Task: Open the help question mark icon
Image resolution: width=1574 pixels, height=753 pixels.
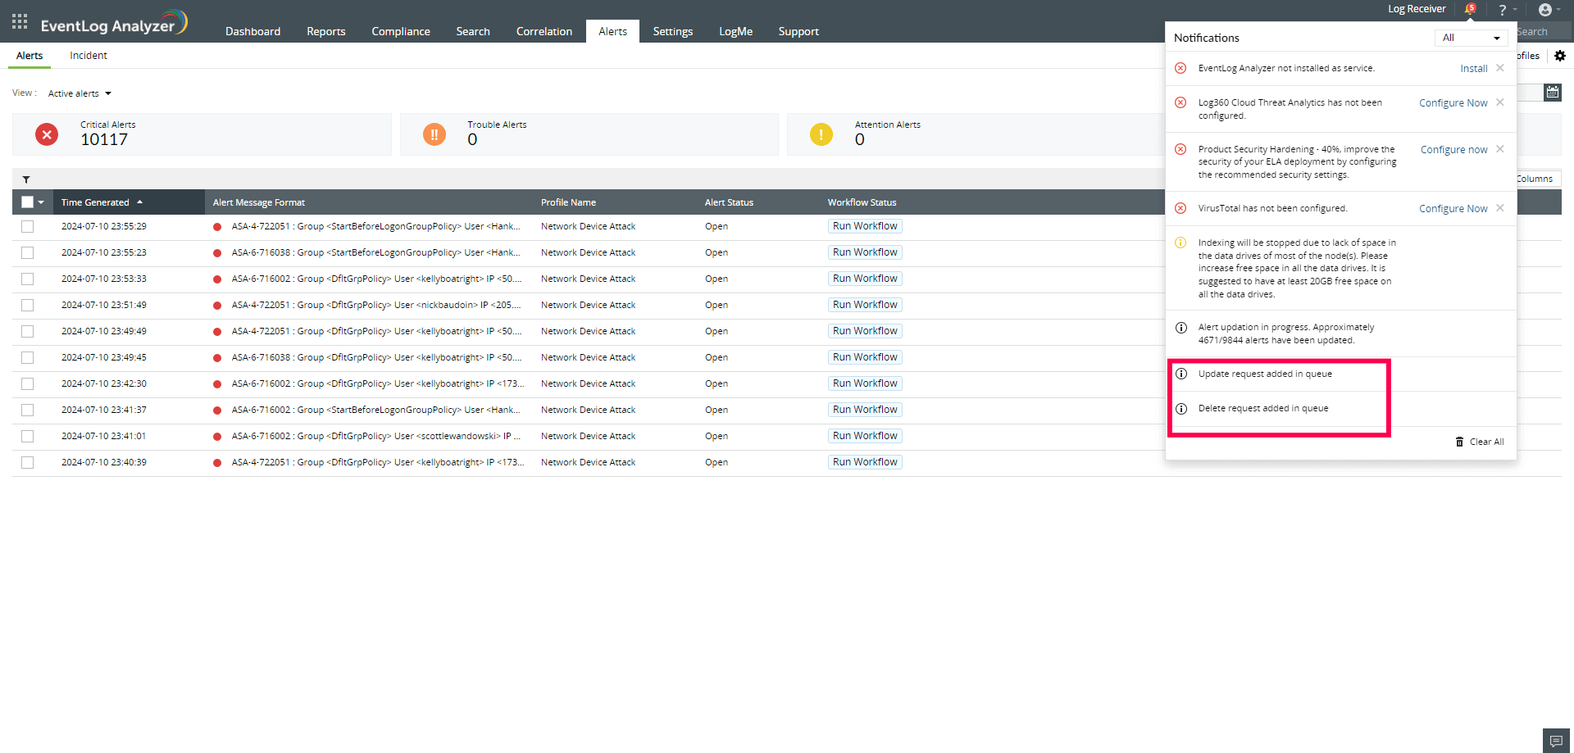Action: (1503, 9)
